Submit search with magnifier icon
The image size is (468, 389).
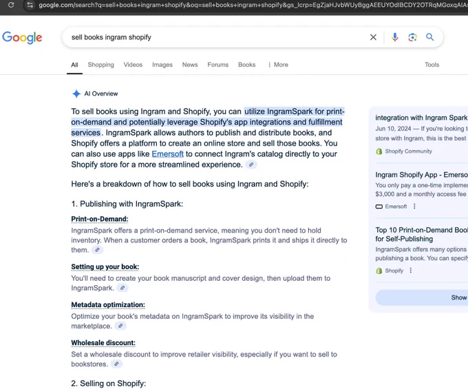pyautogui.click(x=429, y=37)
